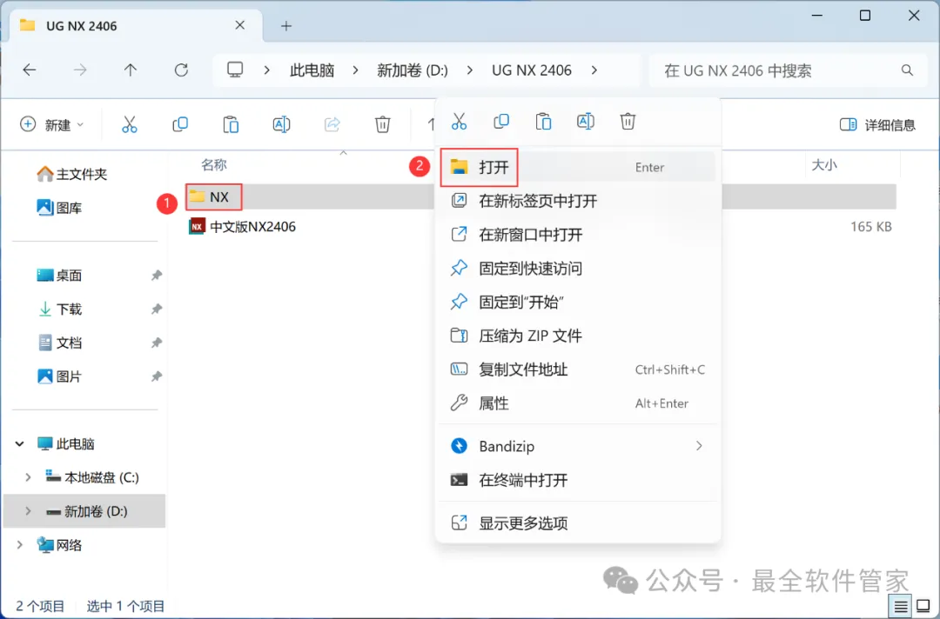
Task: Click chevron after 此电脑 breadcrumb
Action: point(355,70)
